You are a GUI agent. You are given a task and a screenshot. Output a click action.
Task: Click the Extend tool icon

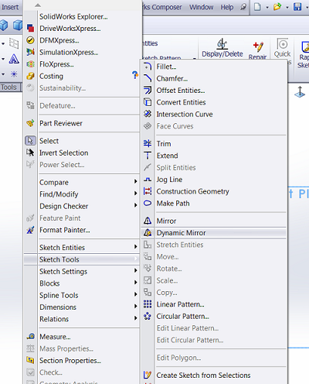point(148,156)
